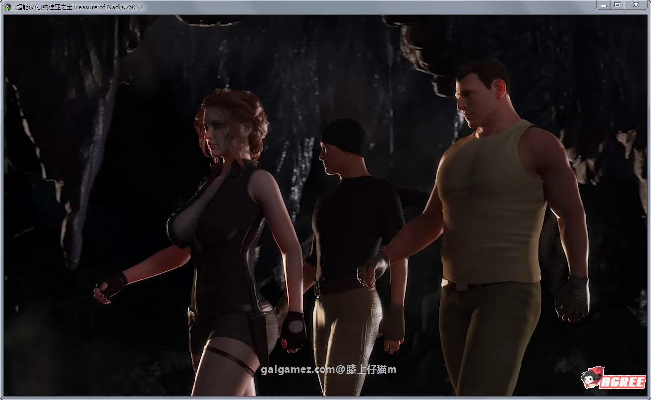This screenshot has width=651, height=400.
Task: Minimize the Treasure of Nadia window
Action: click(x=603, y=5)
